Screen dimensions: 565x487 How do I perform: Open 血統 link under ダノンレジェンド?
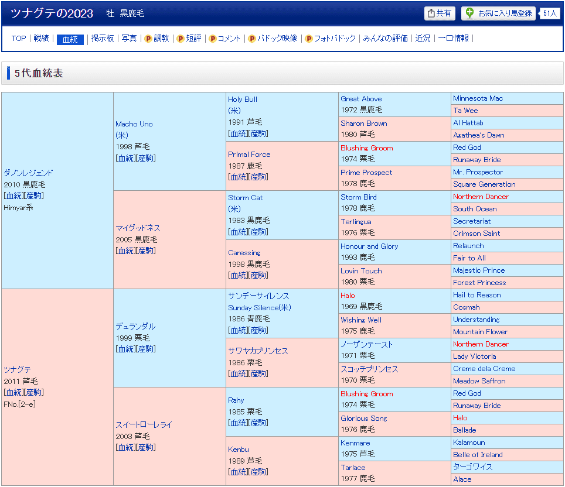pyautogui.click(x=13, y=196)
